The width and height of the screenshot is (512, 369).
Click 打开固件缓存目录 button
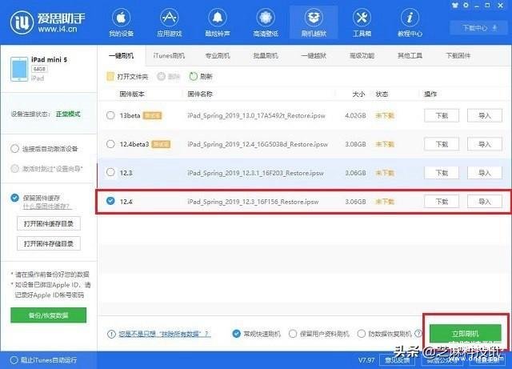[x=49, y=223]
